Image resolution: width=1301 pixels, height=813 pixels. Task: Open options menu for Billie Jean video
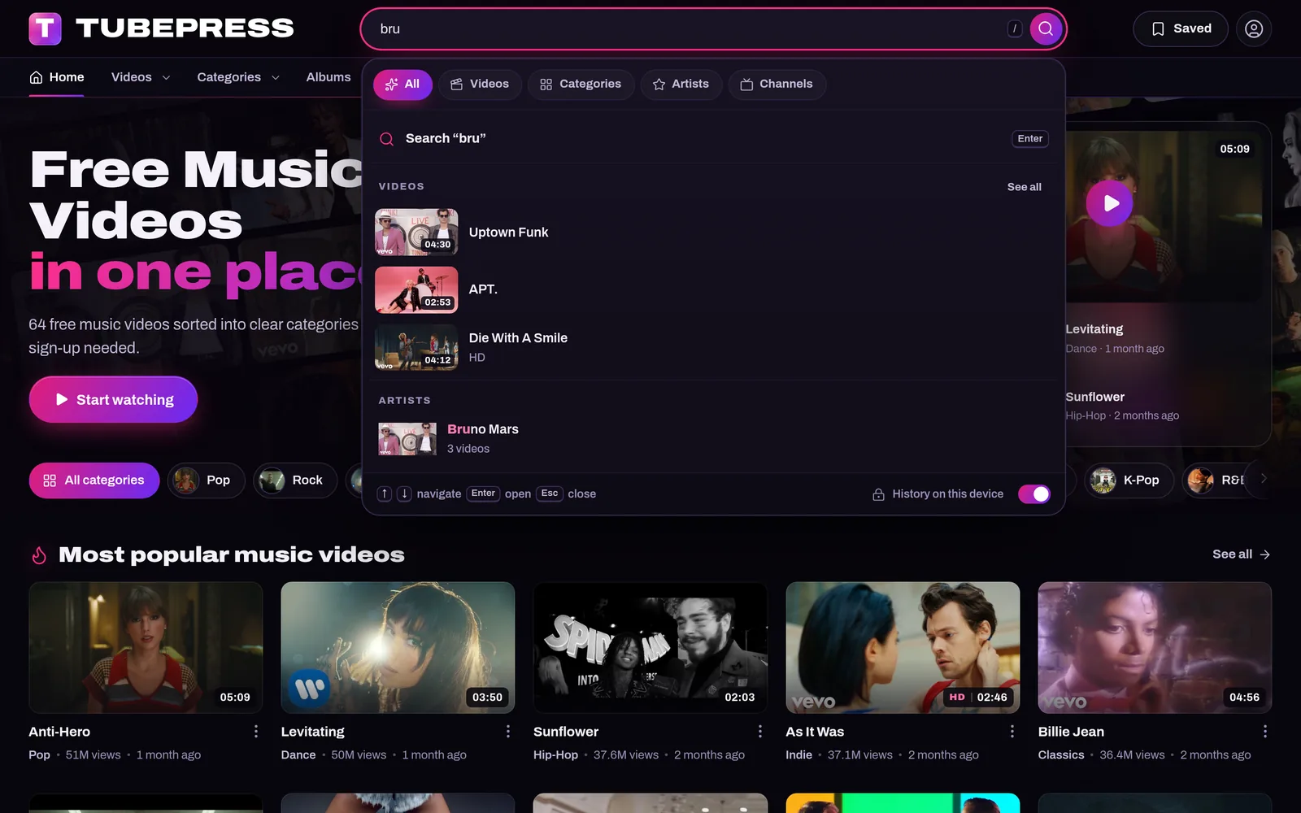[1264, 732]
